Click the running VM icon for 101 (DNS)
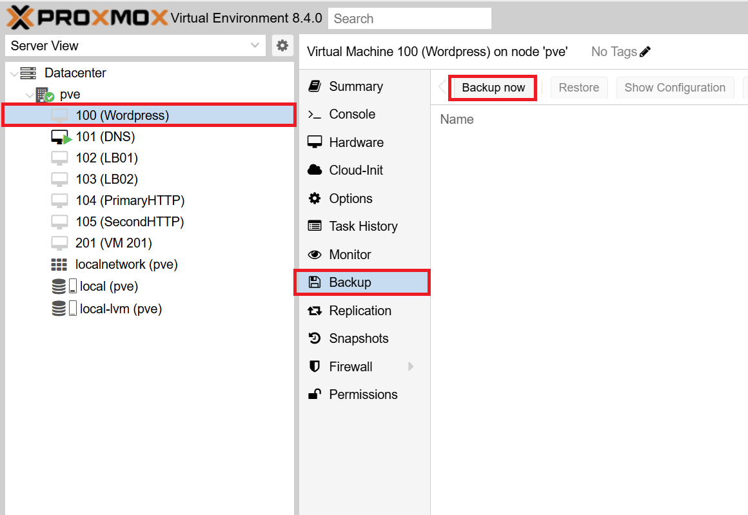This screenshot has width=748, height=515. coord(61,137)
